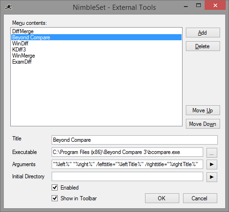Maximize the External Tools window

click(198, 6)
